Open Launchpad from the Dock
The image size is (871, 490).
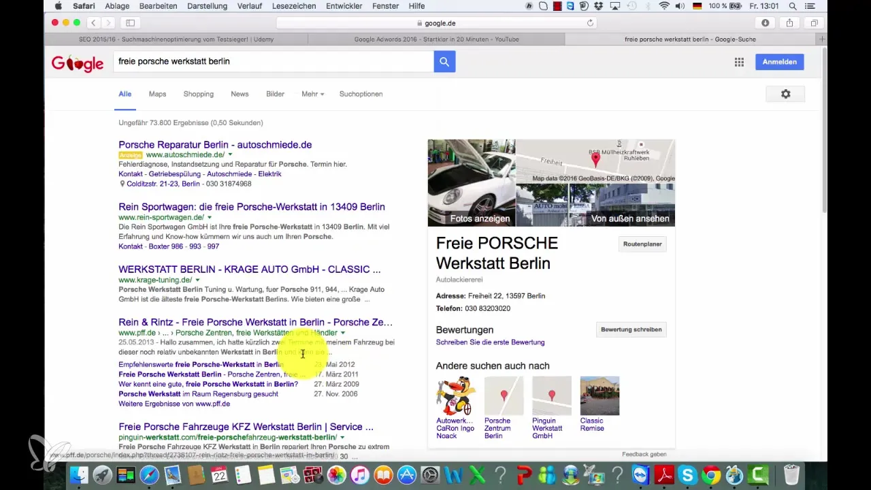pyautogui.click(x=103, y=474)
